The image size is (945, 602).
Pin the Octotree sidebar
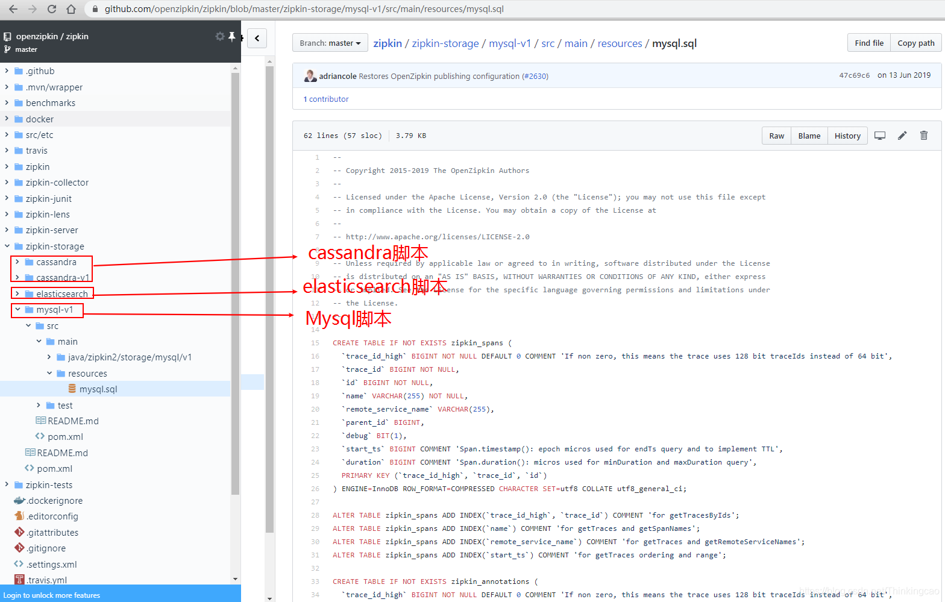click(232, 36)
